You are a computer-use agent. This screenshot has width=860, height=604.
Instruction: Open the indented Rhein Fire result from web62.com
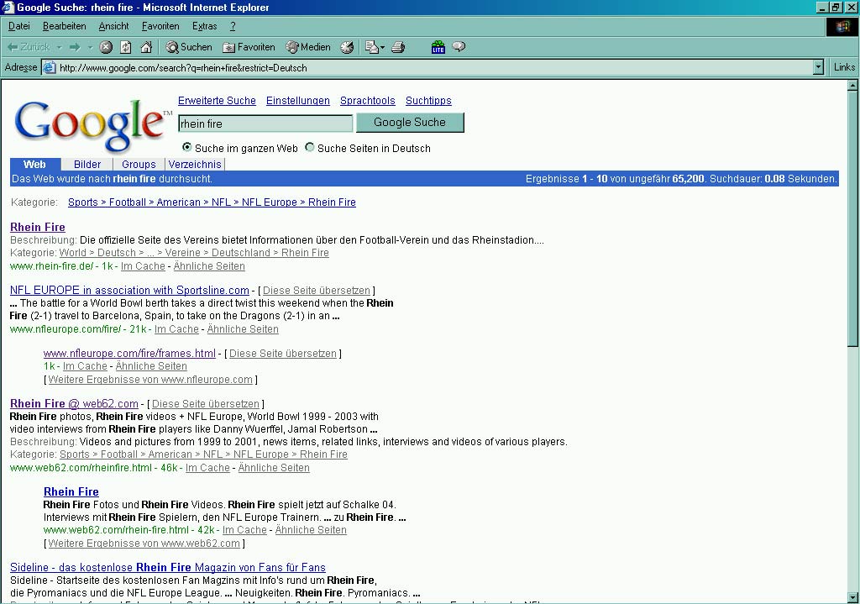pyautogui.click(x=71, y=491)
